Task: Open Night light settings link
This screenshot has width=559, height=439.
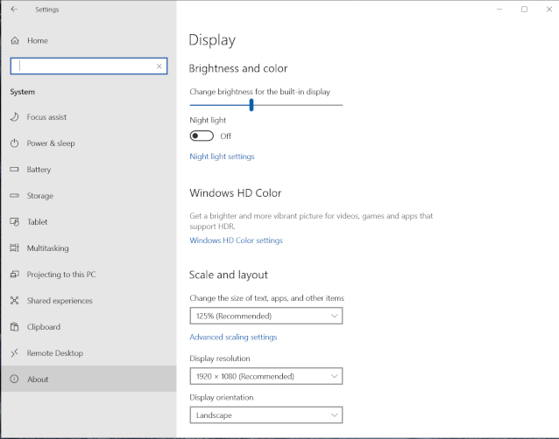Action: tap(222, 157)
